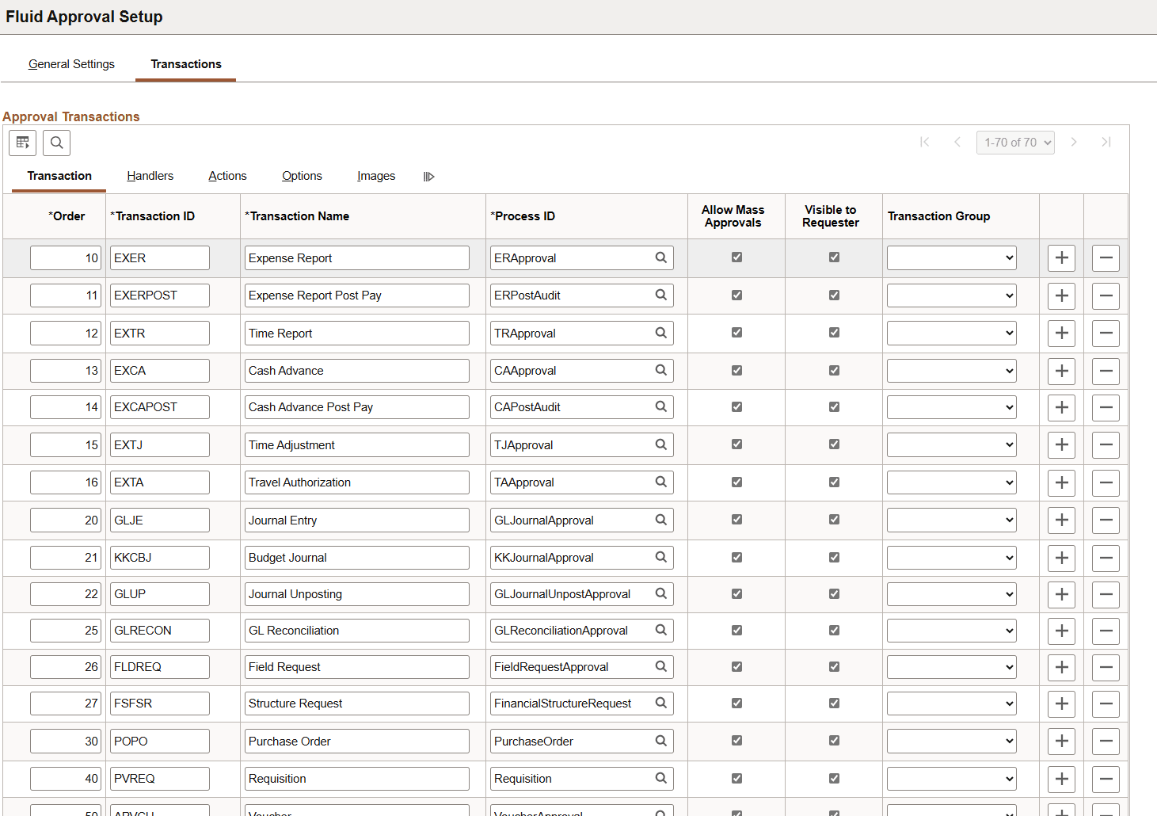Viewport: 1157px width, 816px height.
Task: Click the grid search (find) icon
Action: (x=56, y=143)
